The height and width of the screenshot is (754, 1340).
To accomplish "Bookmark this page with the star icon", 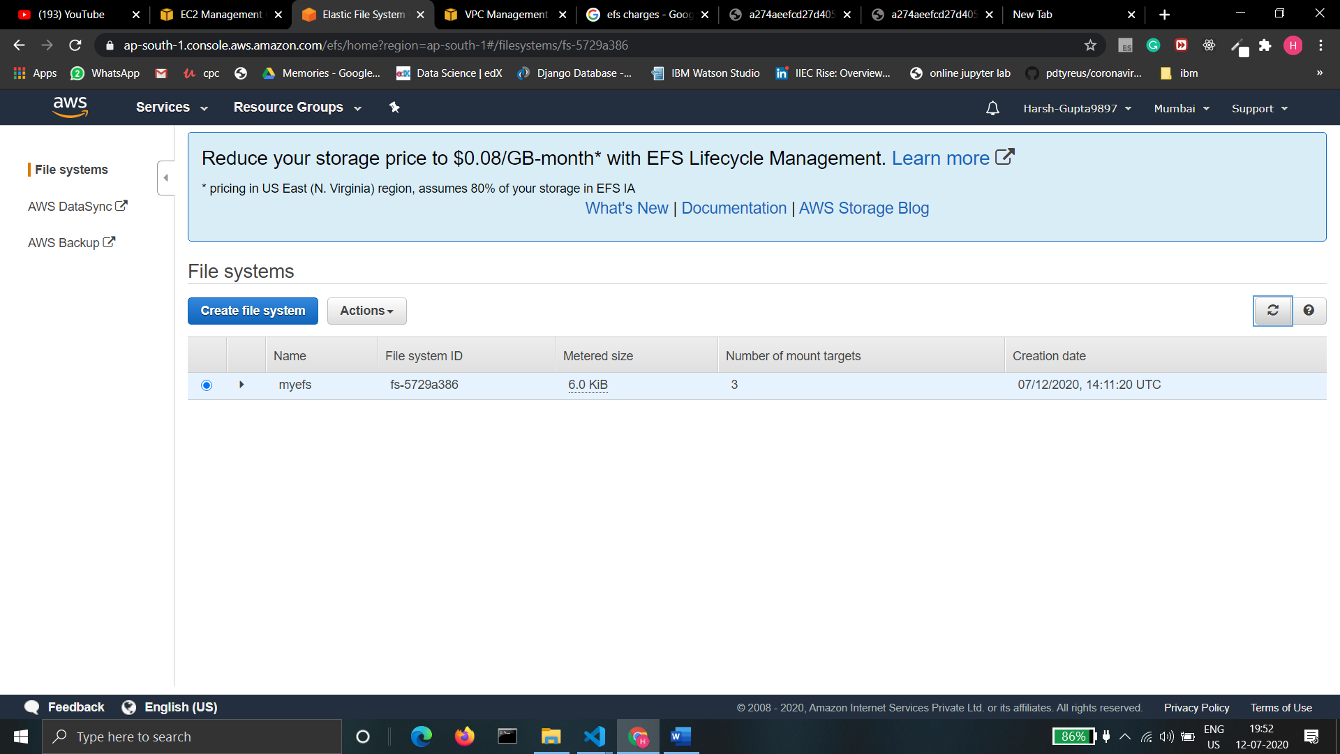I will (x=1090, y=45).
